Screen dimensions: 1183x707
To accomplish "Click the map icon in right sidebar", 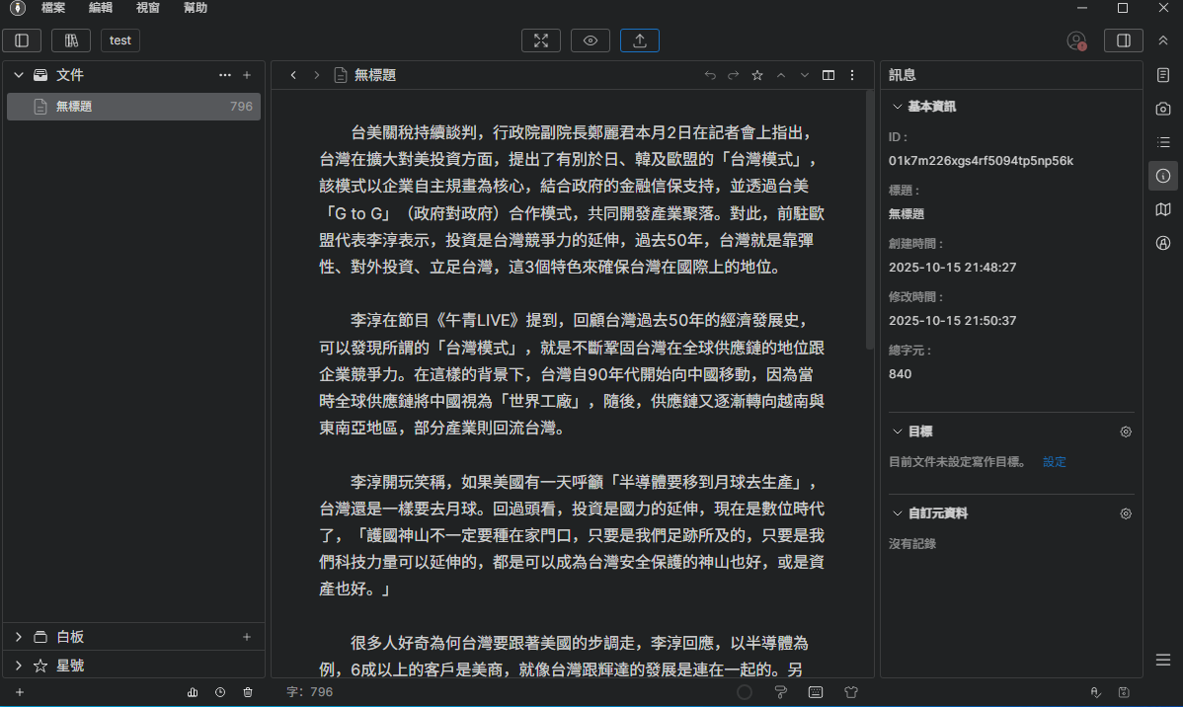I will (x=1163, y=209).
